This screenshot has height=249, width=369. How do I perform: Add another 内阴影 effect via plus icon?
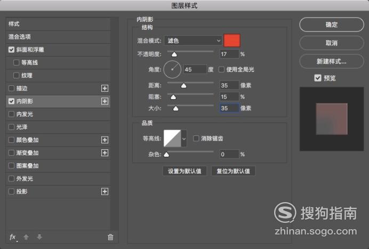click(105, 101)
